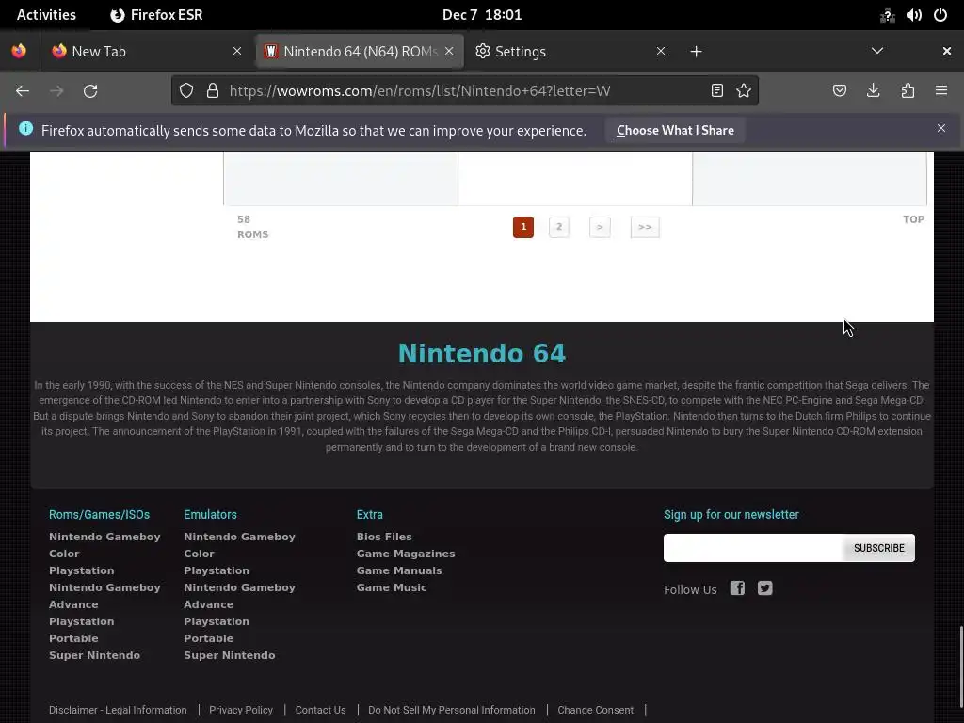Open Roms Nintendo Gameboy Advance link
964x723 pixels.
point(104,596)
